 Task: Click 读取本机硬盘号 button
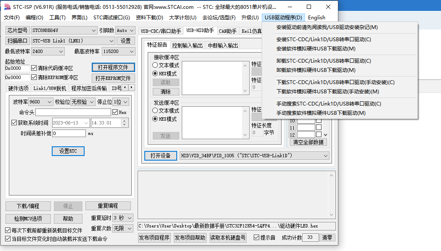click(228, 238)
